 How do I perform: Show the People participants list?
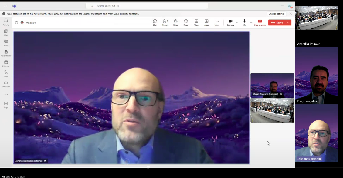(x=165, y=22)
